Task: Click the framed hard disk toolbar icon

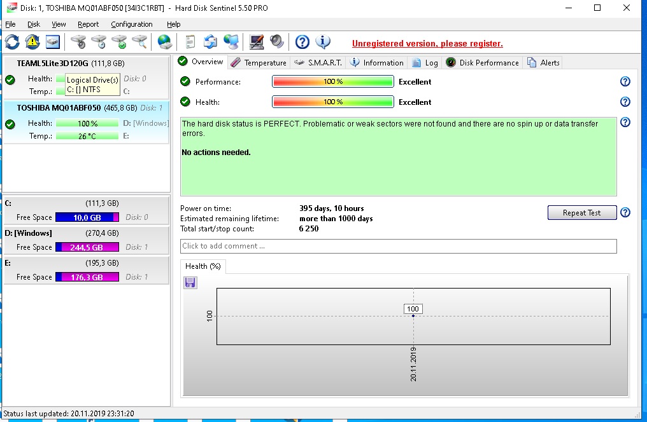Action: [53, 41]
